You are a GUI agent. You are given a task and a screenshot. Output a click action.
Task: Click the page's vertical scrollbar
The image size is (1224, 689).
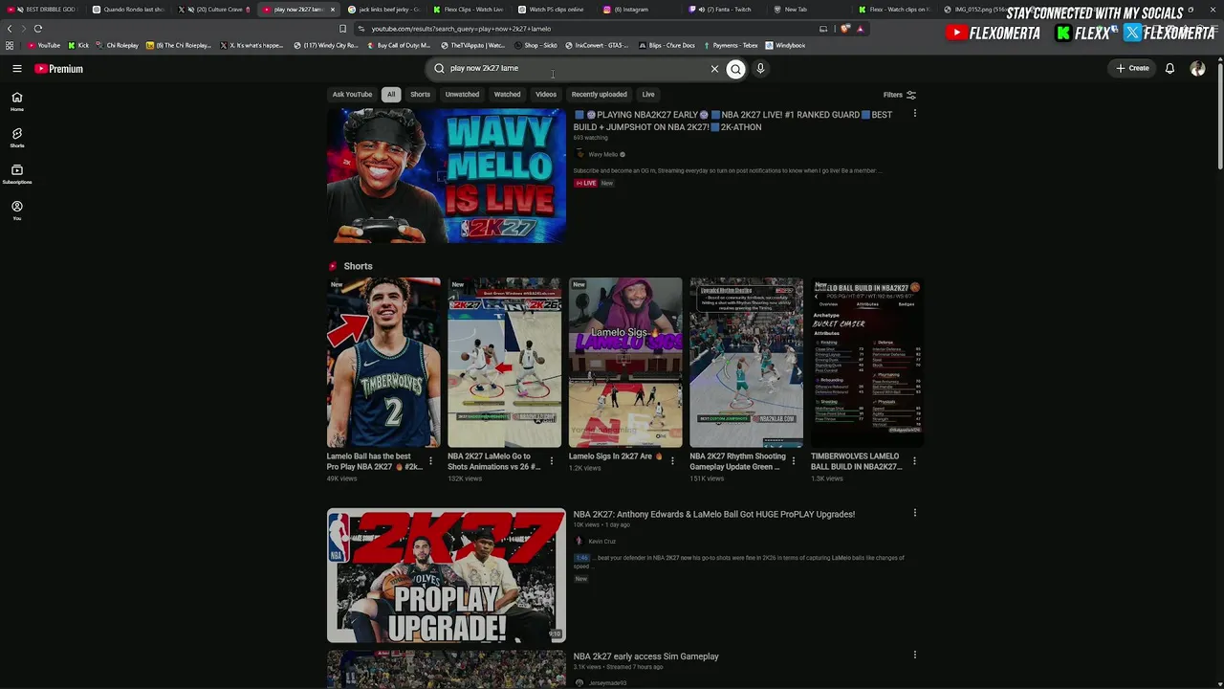pos(1219,115)
